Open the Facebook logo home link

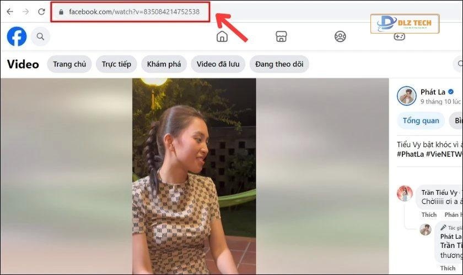pyautogui.click(x=17, y=36)
